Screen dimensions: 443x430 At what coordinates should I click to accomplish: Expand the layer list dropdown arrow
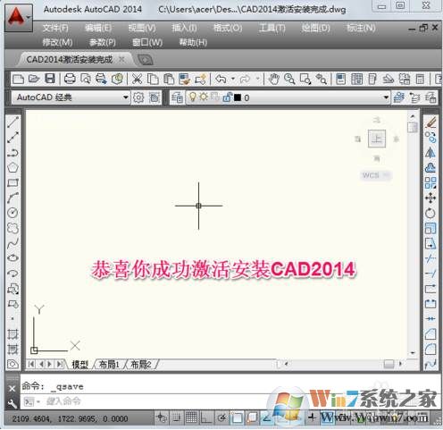386,97
